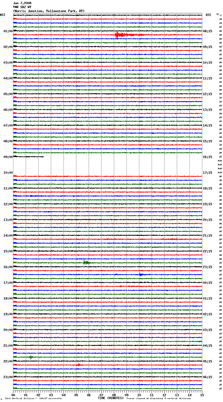Click the "DC" column header
The height and width of the screenshot is (402, 223).
click(218, 14)
